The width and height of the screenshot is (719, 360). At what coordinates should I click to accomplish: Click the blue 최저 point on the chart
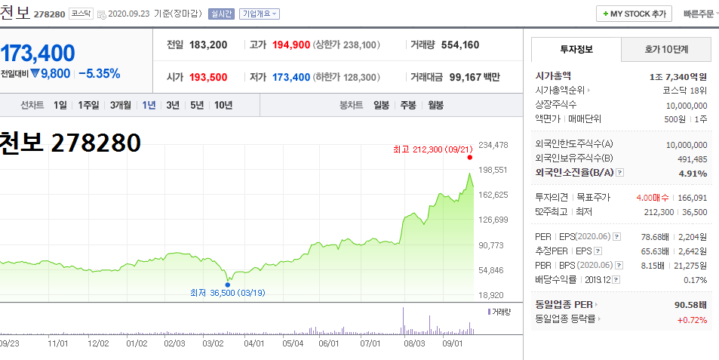coord(227,285)
